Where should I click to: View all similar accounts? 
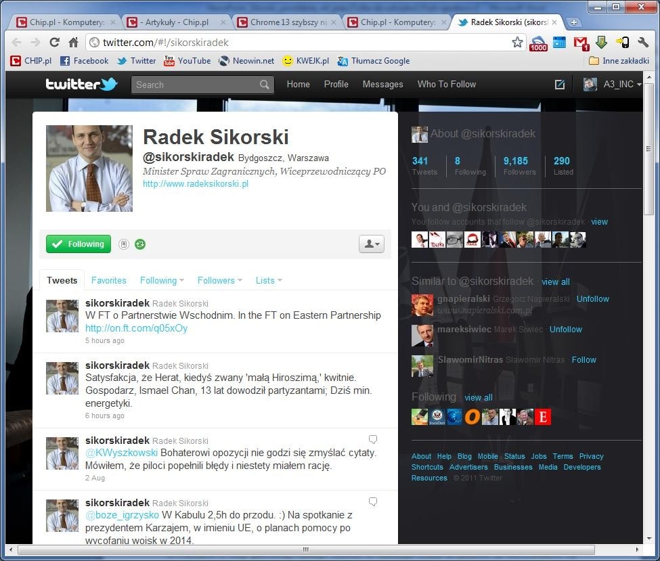(x=555, y=282)
